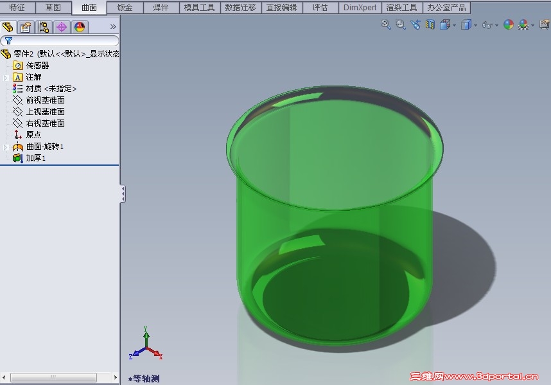This screenshot has height=385, width=551.
Task: Open the Apply Scene dropdown arrow
Action: (533, 25)
